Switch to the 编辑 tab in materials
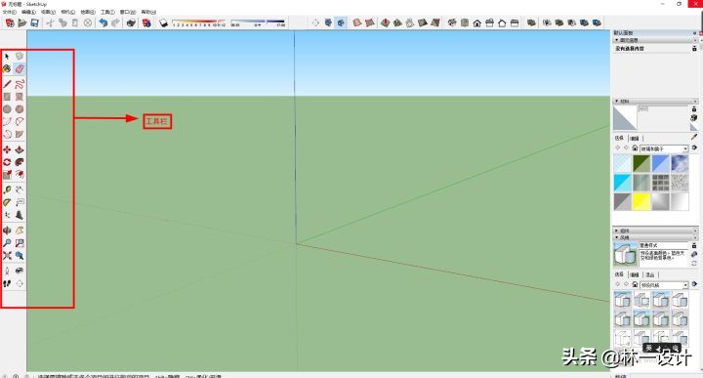This screenshot has width=703, height=378. pos(635,138)
